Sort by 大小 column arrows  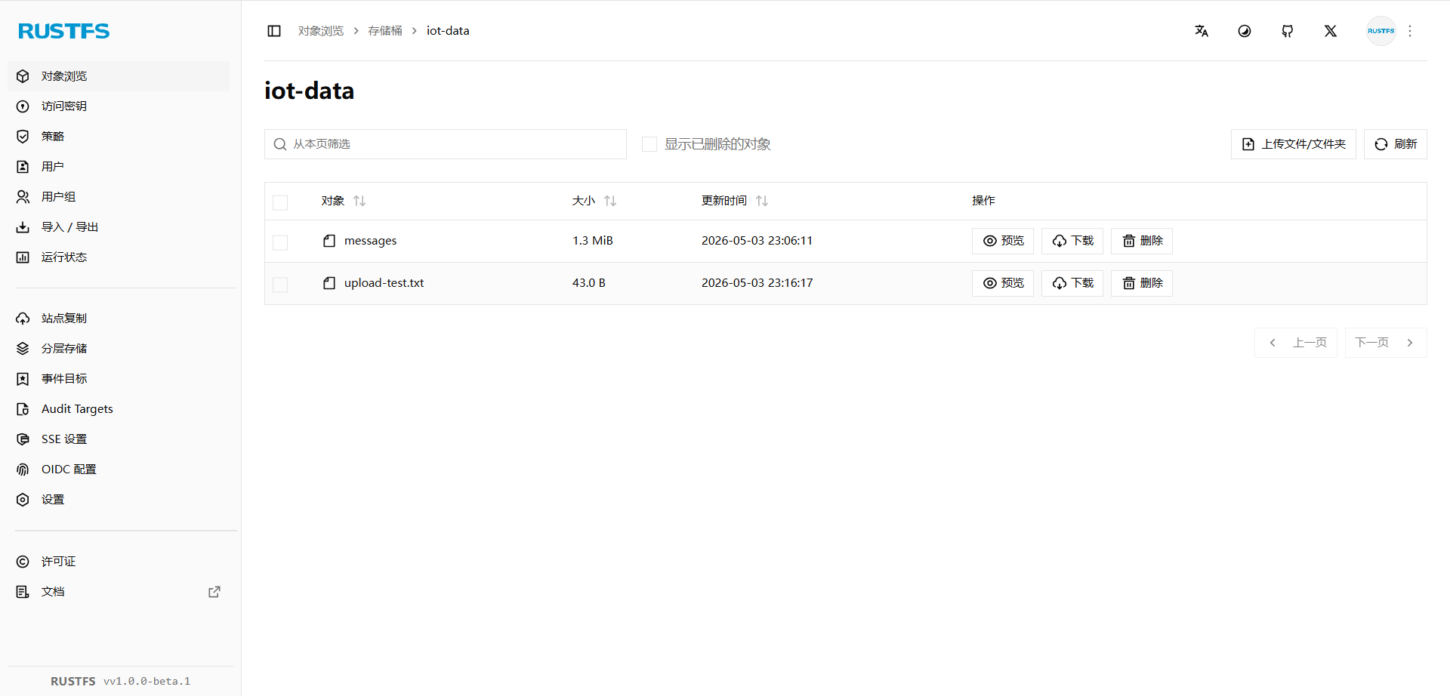pos(610,201)
